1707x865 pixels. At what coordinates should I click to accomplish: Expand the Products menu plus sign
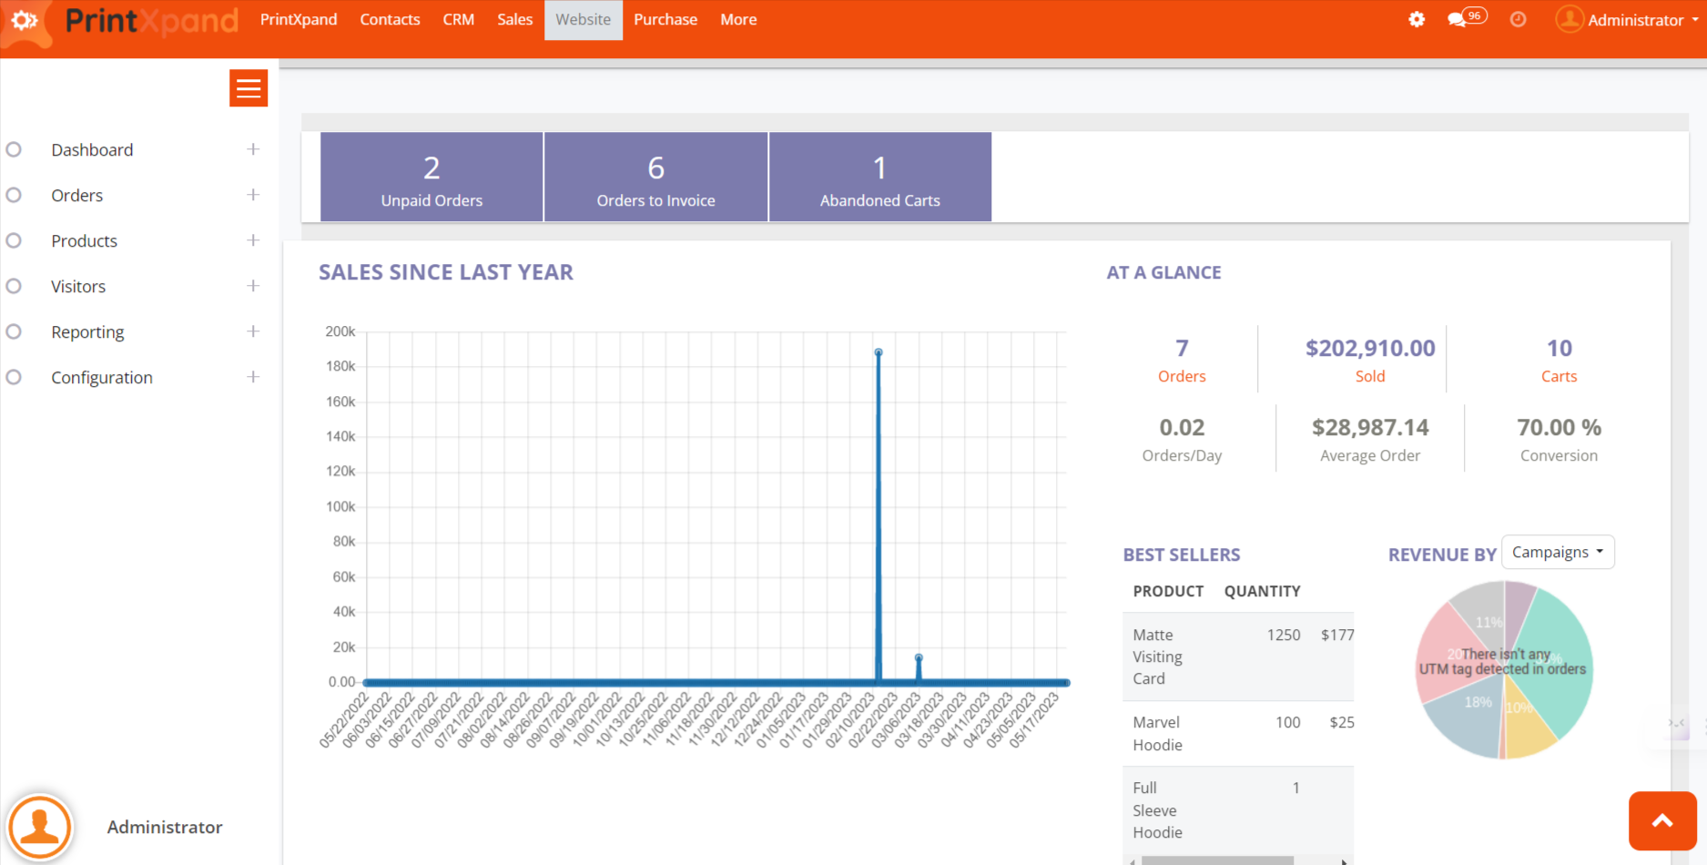tap(253, 240)
